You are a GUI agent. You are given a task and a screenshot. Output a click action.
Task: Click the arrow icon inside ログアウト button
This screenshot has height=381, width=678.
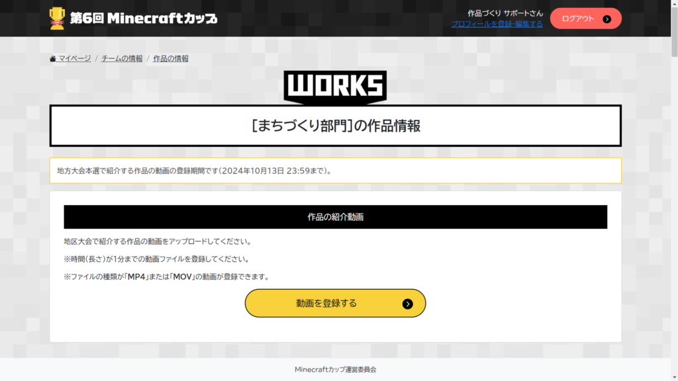click(x=606, y=19)
